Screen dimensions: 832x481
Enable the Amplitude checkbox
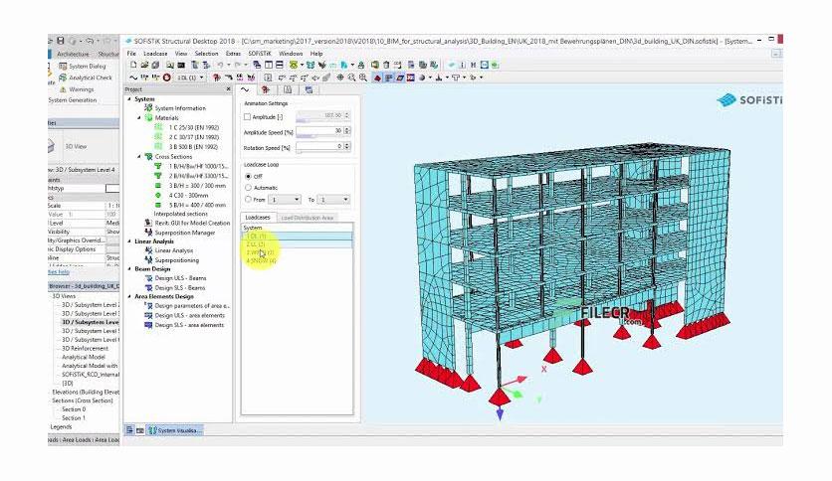pos(247,116)
